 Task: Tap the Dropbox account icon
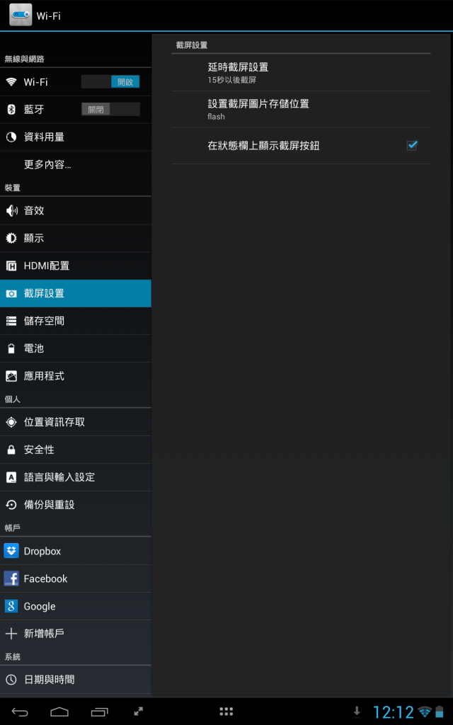point(11,551)
